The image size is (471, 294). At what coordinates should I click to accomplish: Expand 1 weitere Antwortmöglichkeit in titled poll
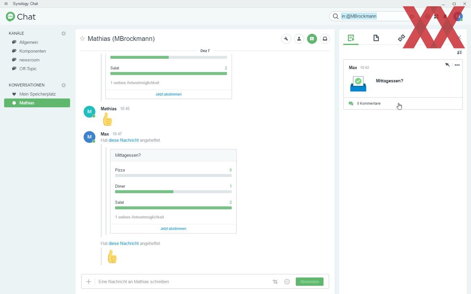click(139, 217)
